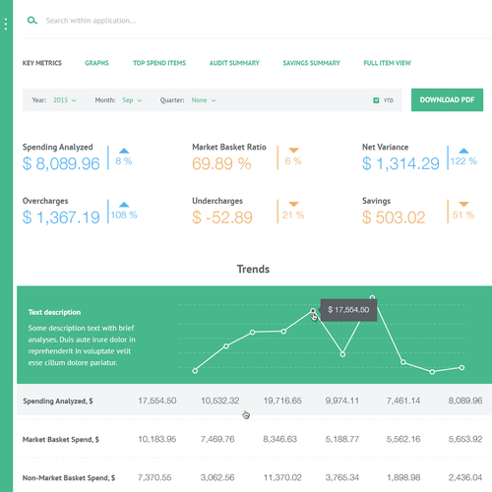The image size is (492, 492).
Task: Open the Full Item View tab
Action: tap(387, 63)
